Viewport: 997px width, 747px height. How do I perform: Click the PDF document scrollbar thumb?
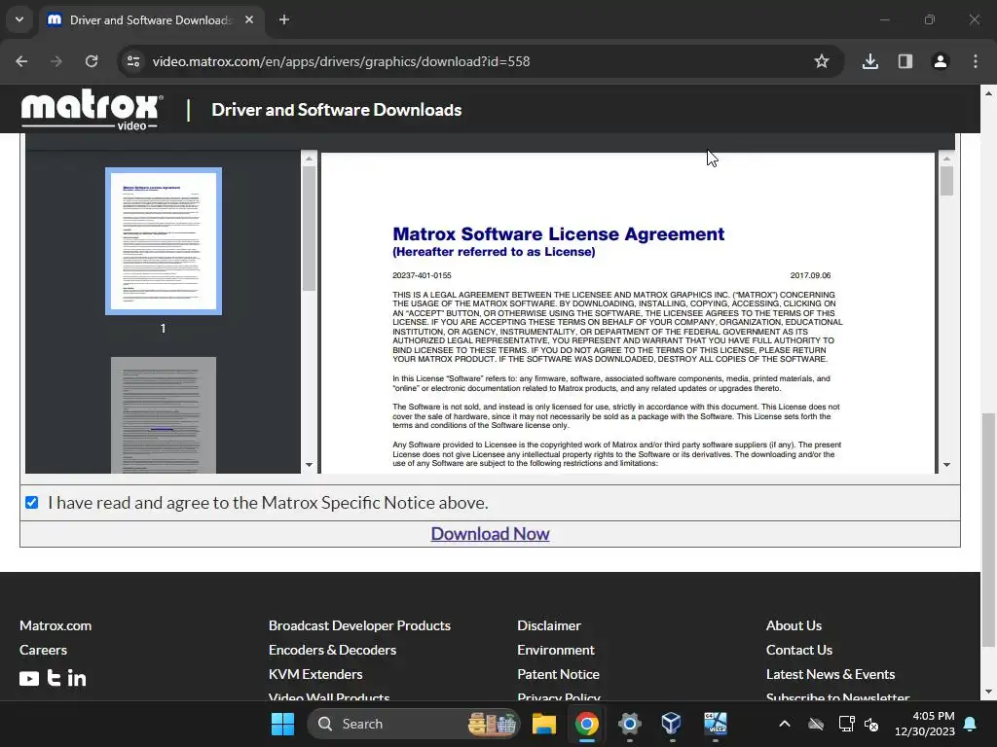tap(946, 181)
